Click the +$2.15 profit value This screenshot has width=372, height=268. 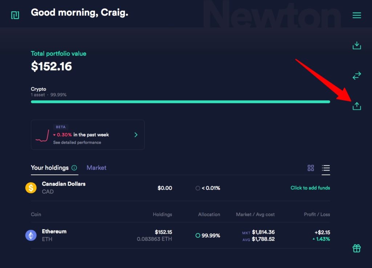[x=322, y=232]
